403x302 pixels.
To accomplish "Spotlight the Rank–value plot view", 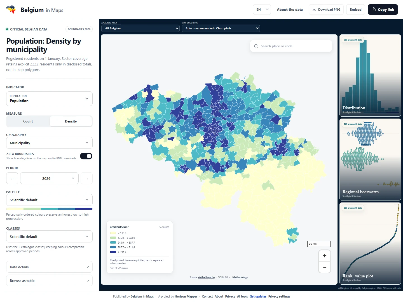I will pos(370,244).
